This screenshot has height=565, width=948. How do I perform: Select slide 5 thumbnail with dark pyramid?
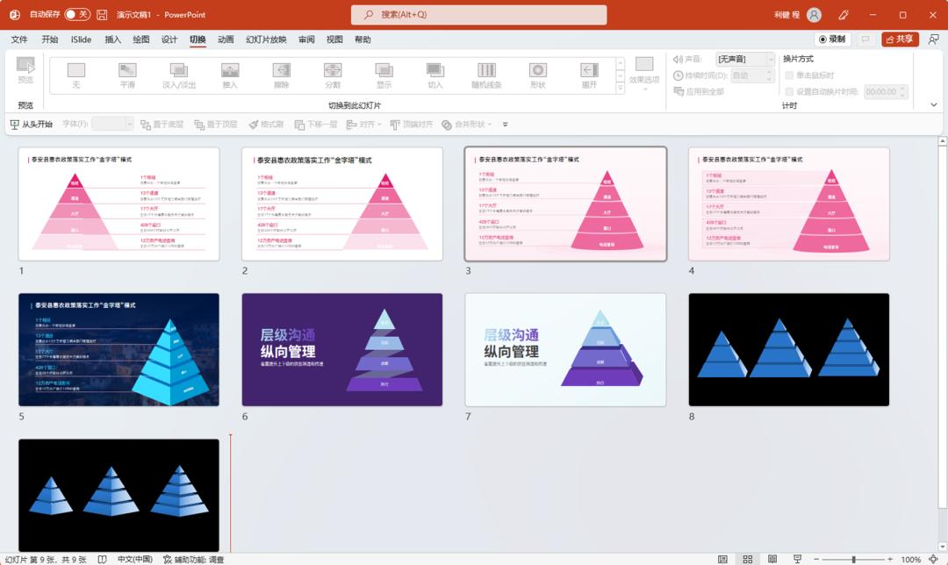118,350
